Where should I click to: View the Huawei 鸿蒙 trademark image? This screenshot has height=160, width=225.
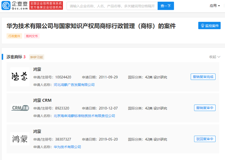20,139
